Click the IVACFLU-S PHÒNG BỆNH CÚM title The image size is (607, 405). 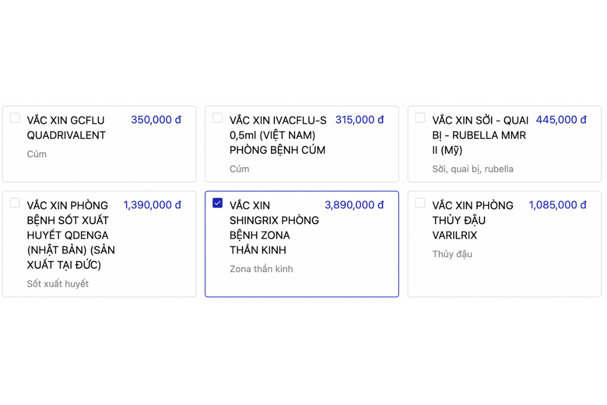[278, 135]
